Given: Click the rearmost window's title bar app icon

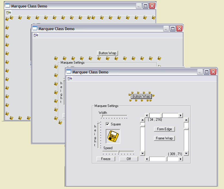Looking at the screenshot, I should click(x=7, y=6).
